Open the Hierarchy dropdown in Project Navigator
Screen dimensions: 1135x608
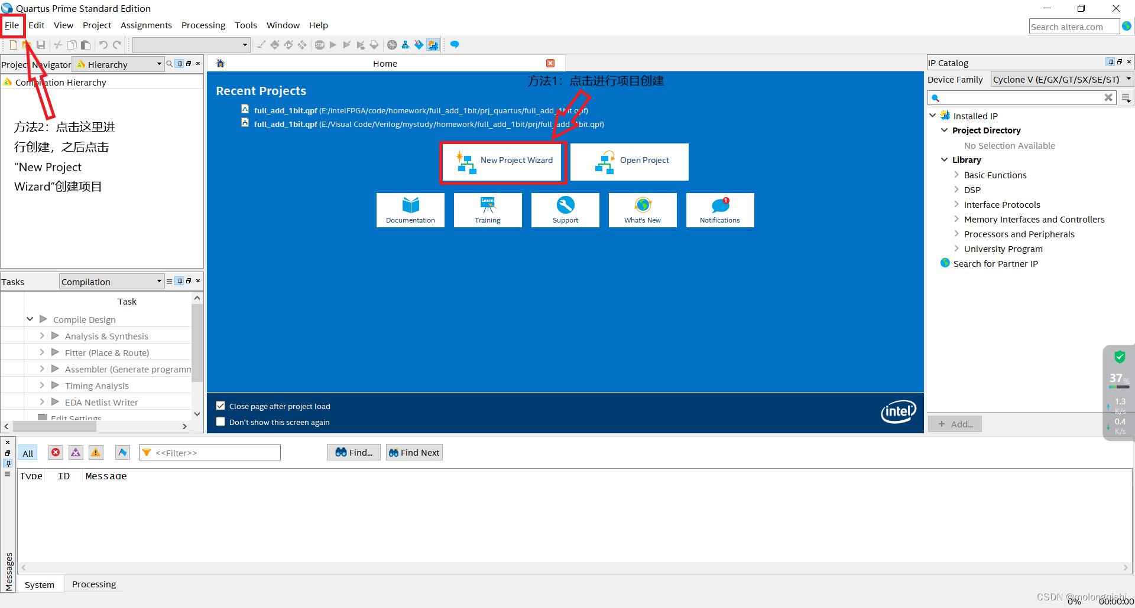pos(118,64)
